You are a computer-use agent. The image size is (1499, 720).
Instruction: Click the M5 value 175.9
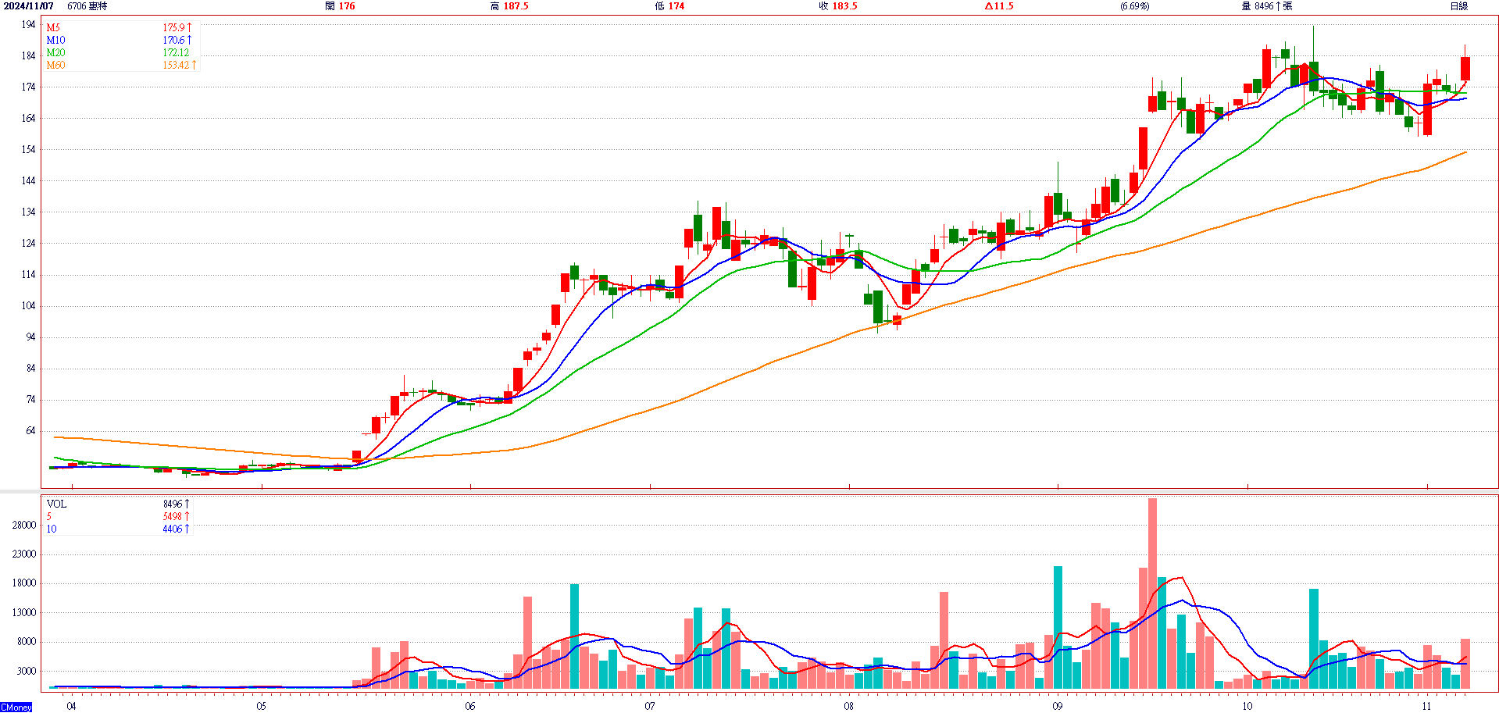[177, 27]
